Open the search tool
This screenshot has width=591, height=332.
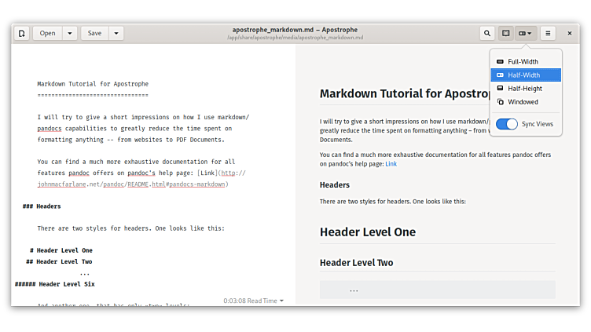click(x=487, y=33)
